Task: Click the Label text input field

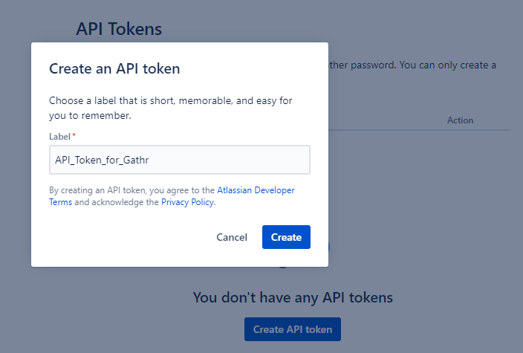Action: click(x=180, y=160)
